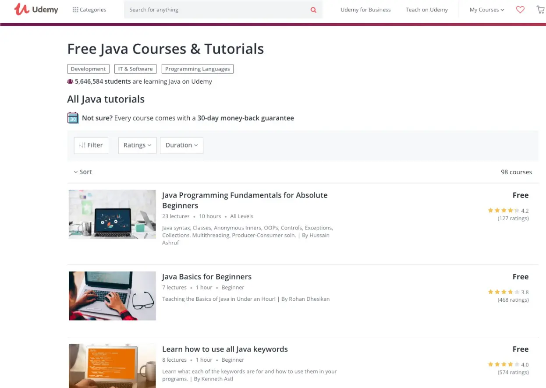Open 'Learn how to use all Java keywords' title
The width and height of the screenshot is (546, 388).
(225, 349)
